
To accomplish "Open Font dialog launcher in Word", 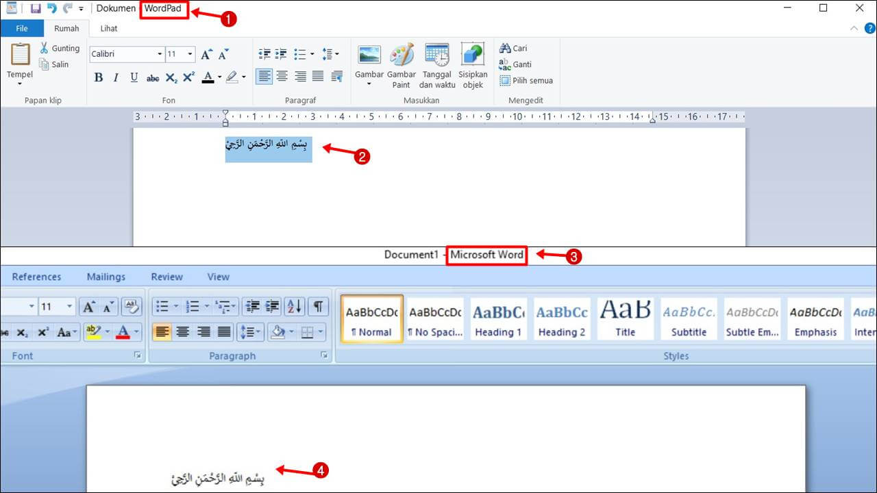I will [138, 355].
